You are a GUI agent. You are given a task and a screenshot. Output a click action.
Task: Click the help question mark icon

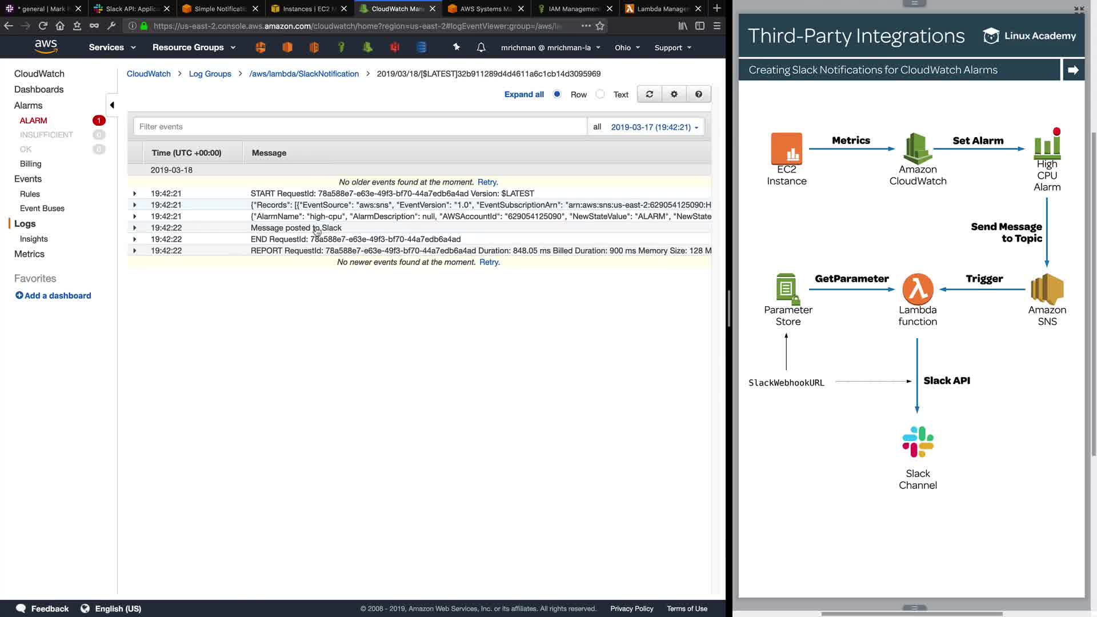[698, 94]
